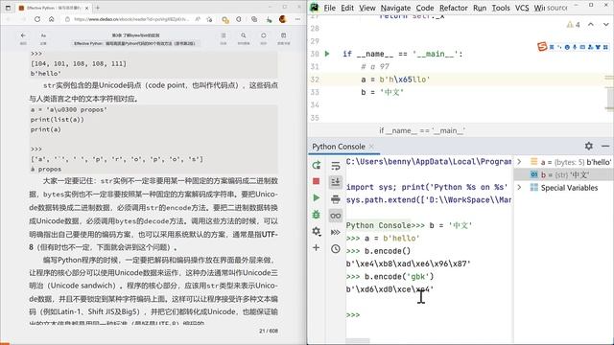Jump to next highlighted error arrow
This screenshot has width=614, height=345.
click(x=605, y=25)
